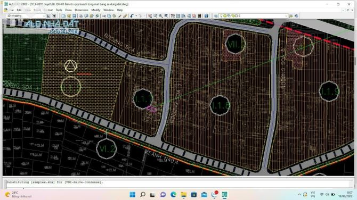
Task: Select the I.1.9 block label
Action: [x=329, y=91]
